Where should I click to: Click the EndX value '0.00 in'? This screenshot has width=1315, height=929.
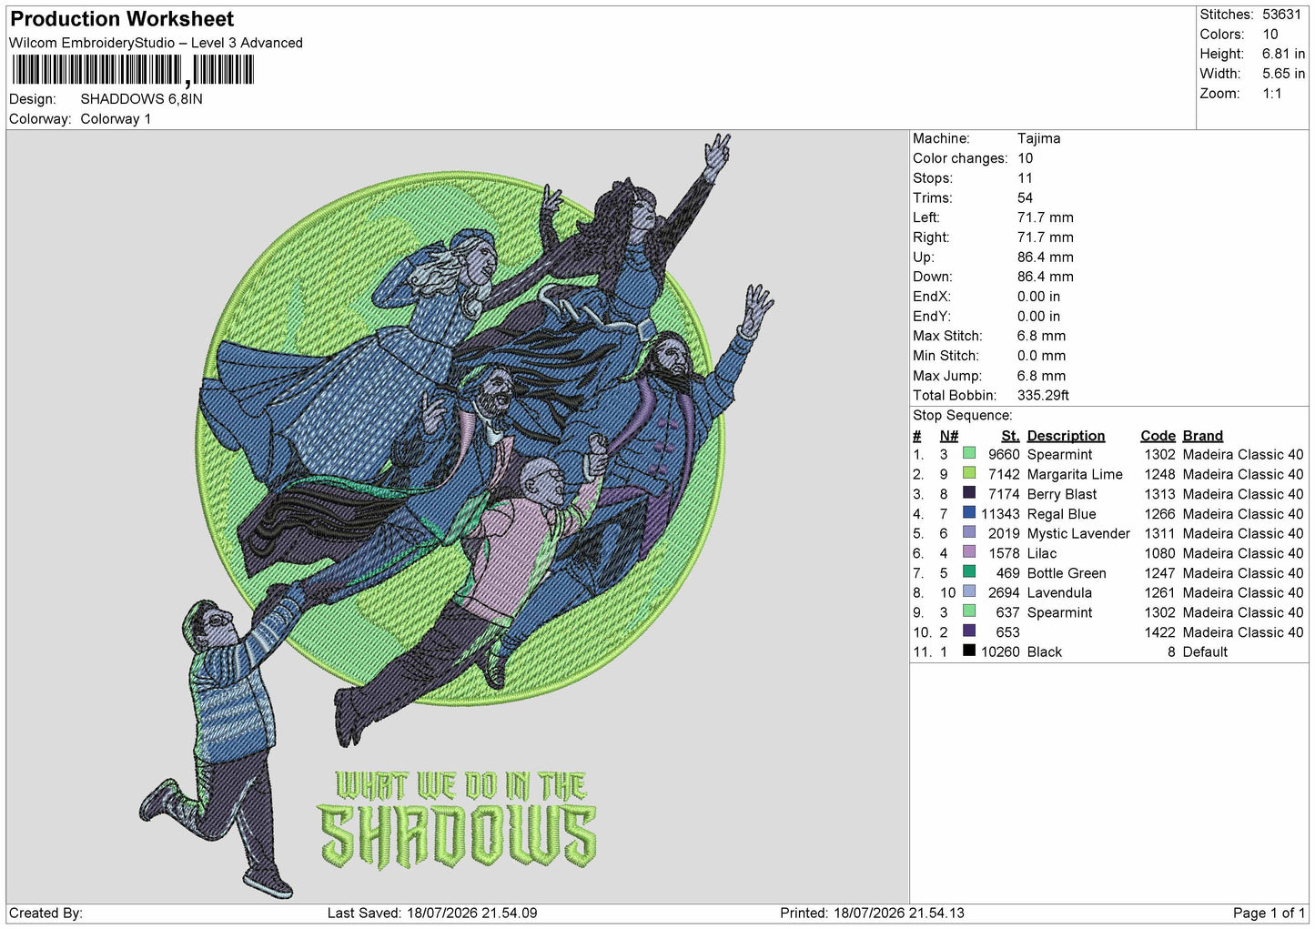click(1038, 297)
